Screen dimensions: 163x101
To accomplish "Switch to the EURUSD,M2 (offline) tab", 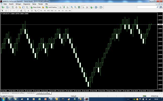I will (18, 93).
